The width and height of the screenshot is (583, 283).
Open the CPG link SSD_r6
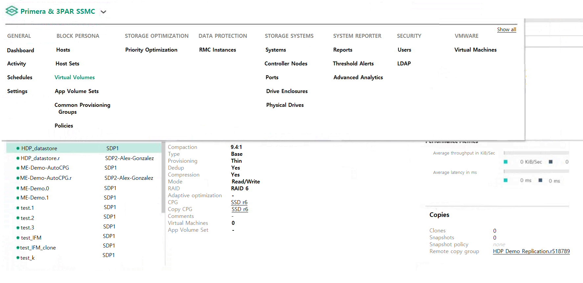[239, 202]
